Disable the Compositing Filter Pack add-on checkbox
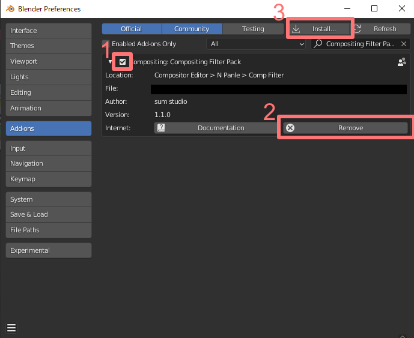The image size is (414, 338). [x=122, y=62]
